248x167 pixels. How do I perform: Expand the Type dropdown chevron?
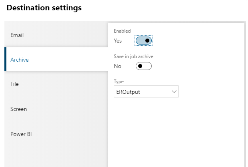[174, 92]
